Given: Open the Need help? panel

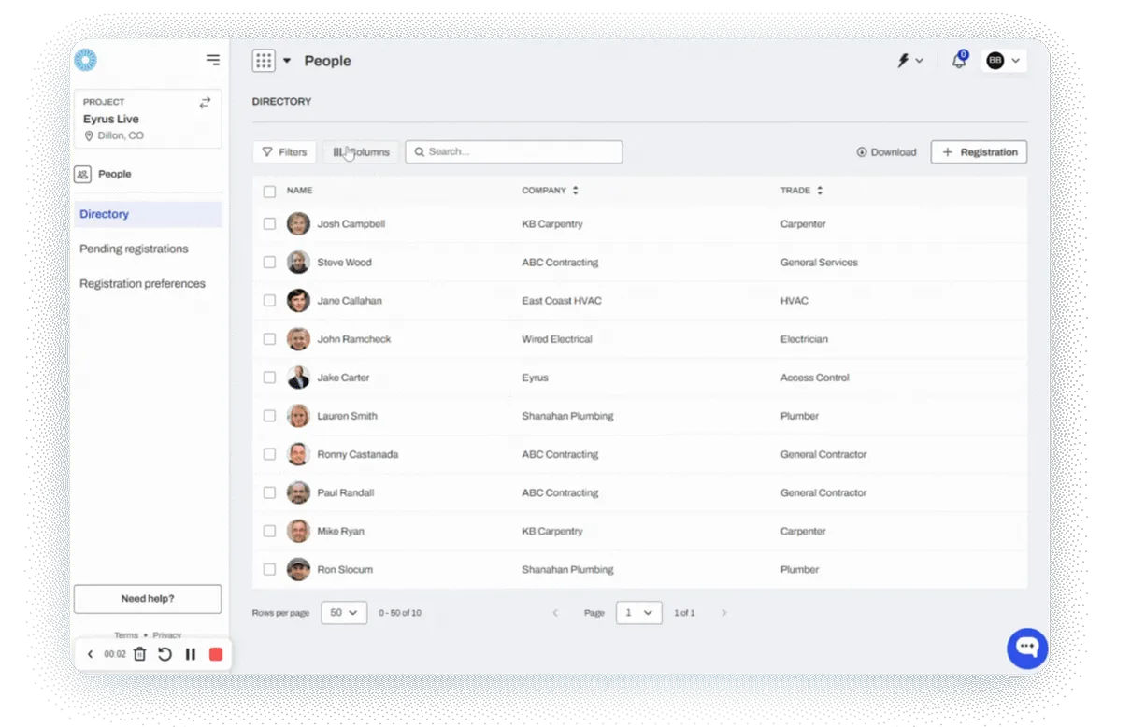Looking at the screenshot, I should tap(147, 598).
